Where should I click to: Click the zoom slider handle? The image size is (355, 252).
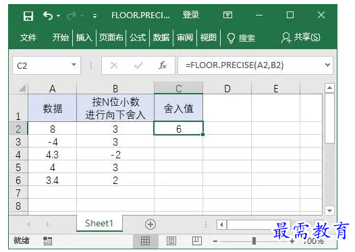254,241
